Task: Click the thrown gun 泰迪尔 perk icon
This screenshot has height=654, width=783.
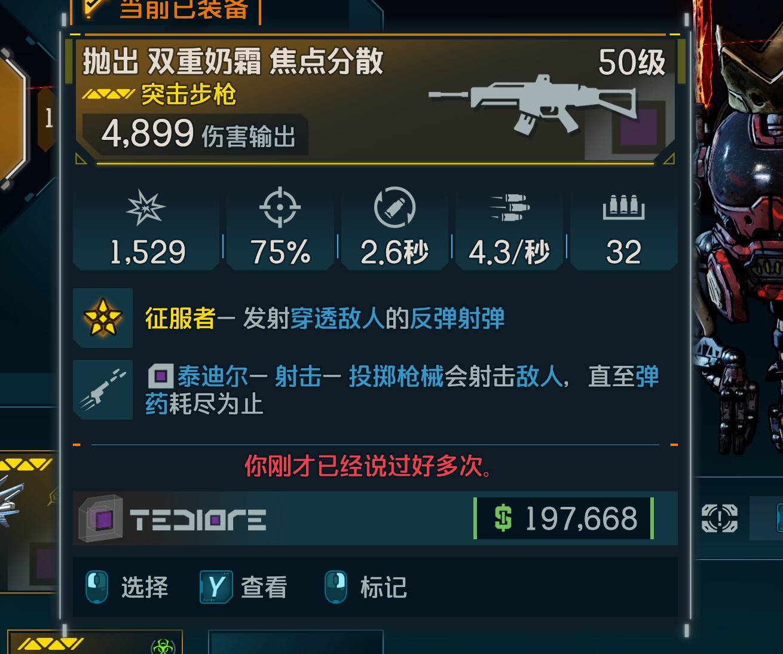Action: (103, 389)
